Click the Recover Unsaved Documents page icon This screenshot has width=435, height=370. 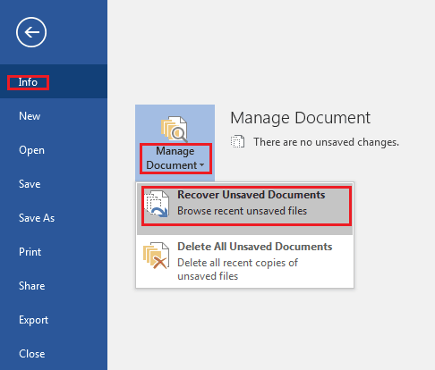(x=157, y=204)
